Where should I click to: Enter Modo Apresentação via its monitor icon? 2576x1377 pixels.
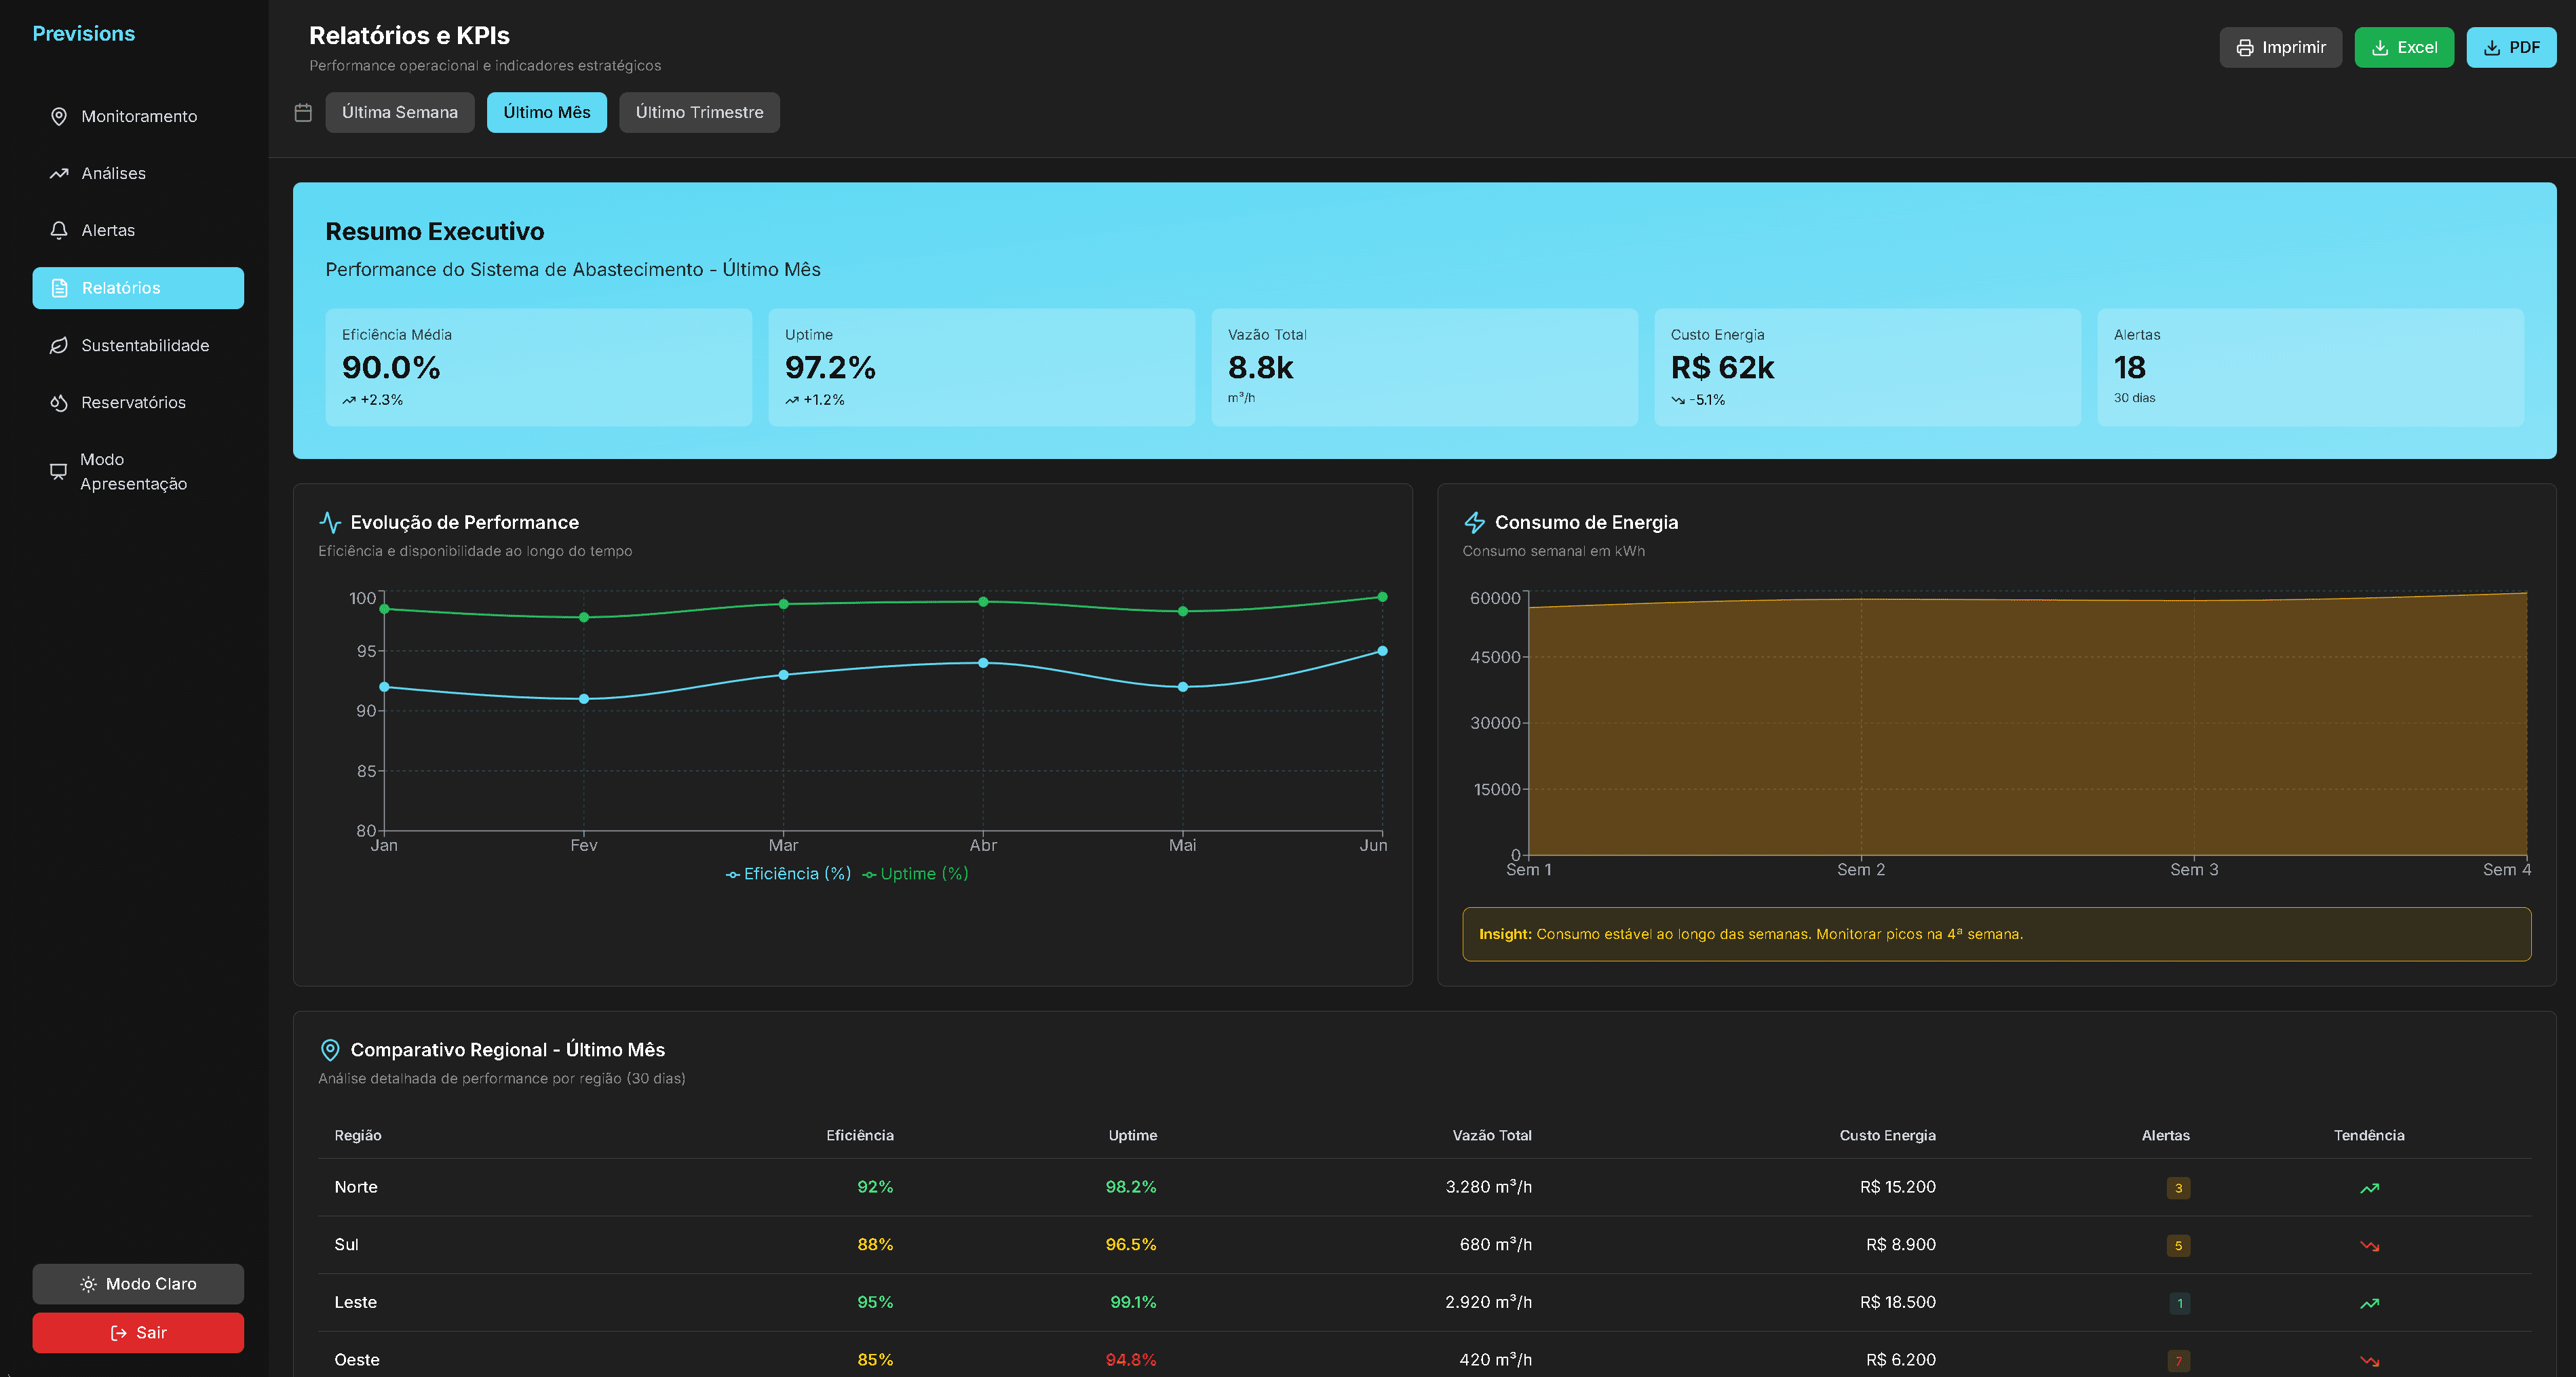pyautogui.click(x=59, y=471)
